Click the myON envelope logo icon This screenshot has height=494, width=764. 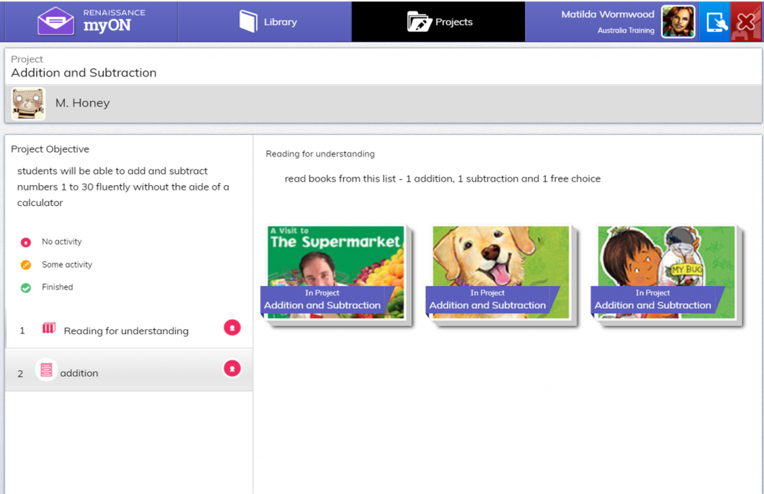(56, 22)
